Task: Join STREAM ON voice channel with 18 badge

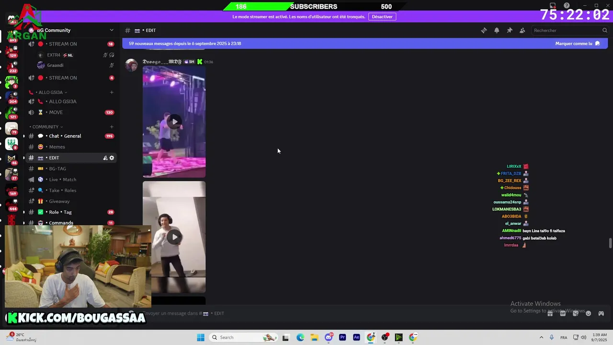Action: pyautogui.click(x=72, y=44)
